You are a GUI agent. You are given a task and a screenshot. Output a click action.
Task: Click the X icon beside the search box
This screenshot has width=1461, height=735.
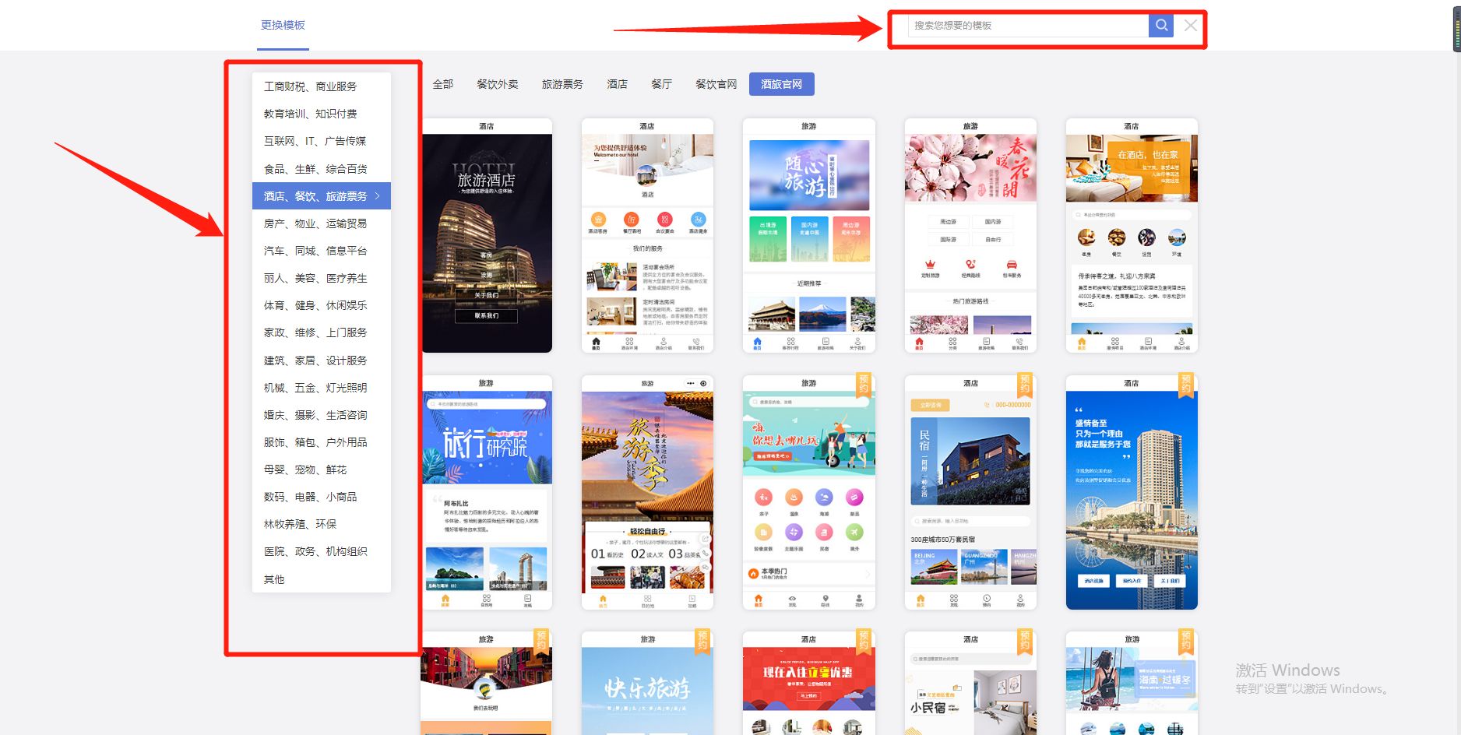[1191, 25]
